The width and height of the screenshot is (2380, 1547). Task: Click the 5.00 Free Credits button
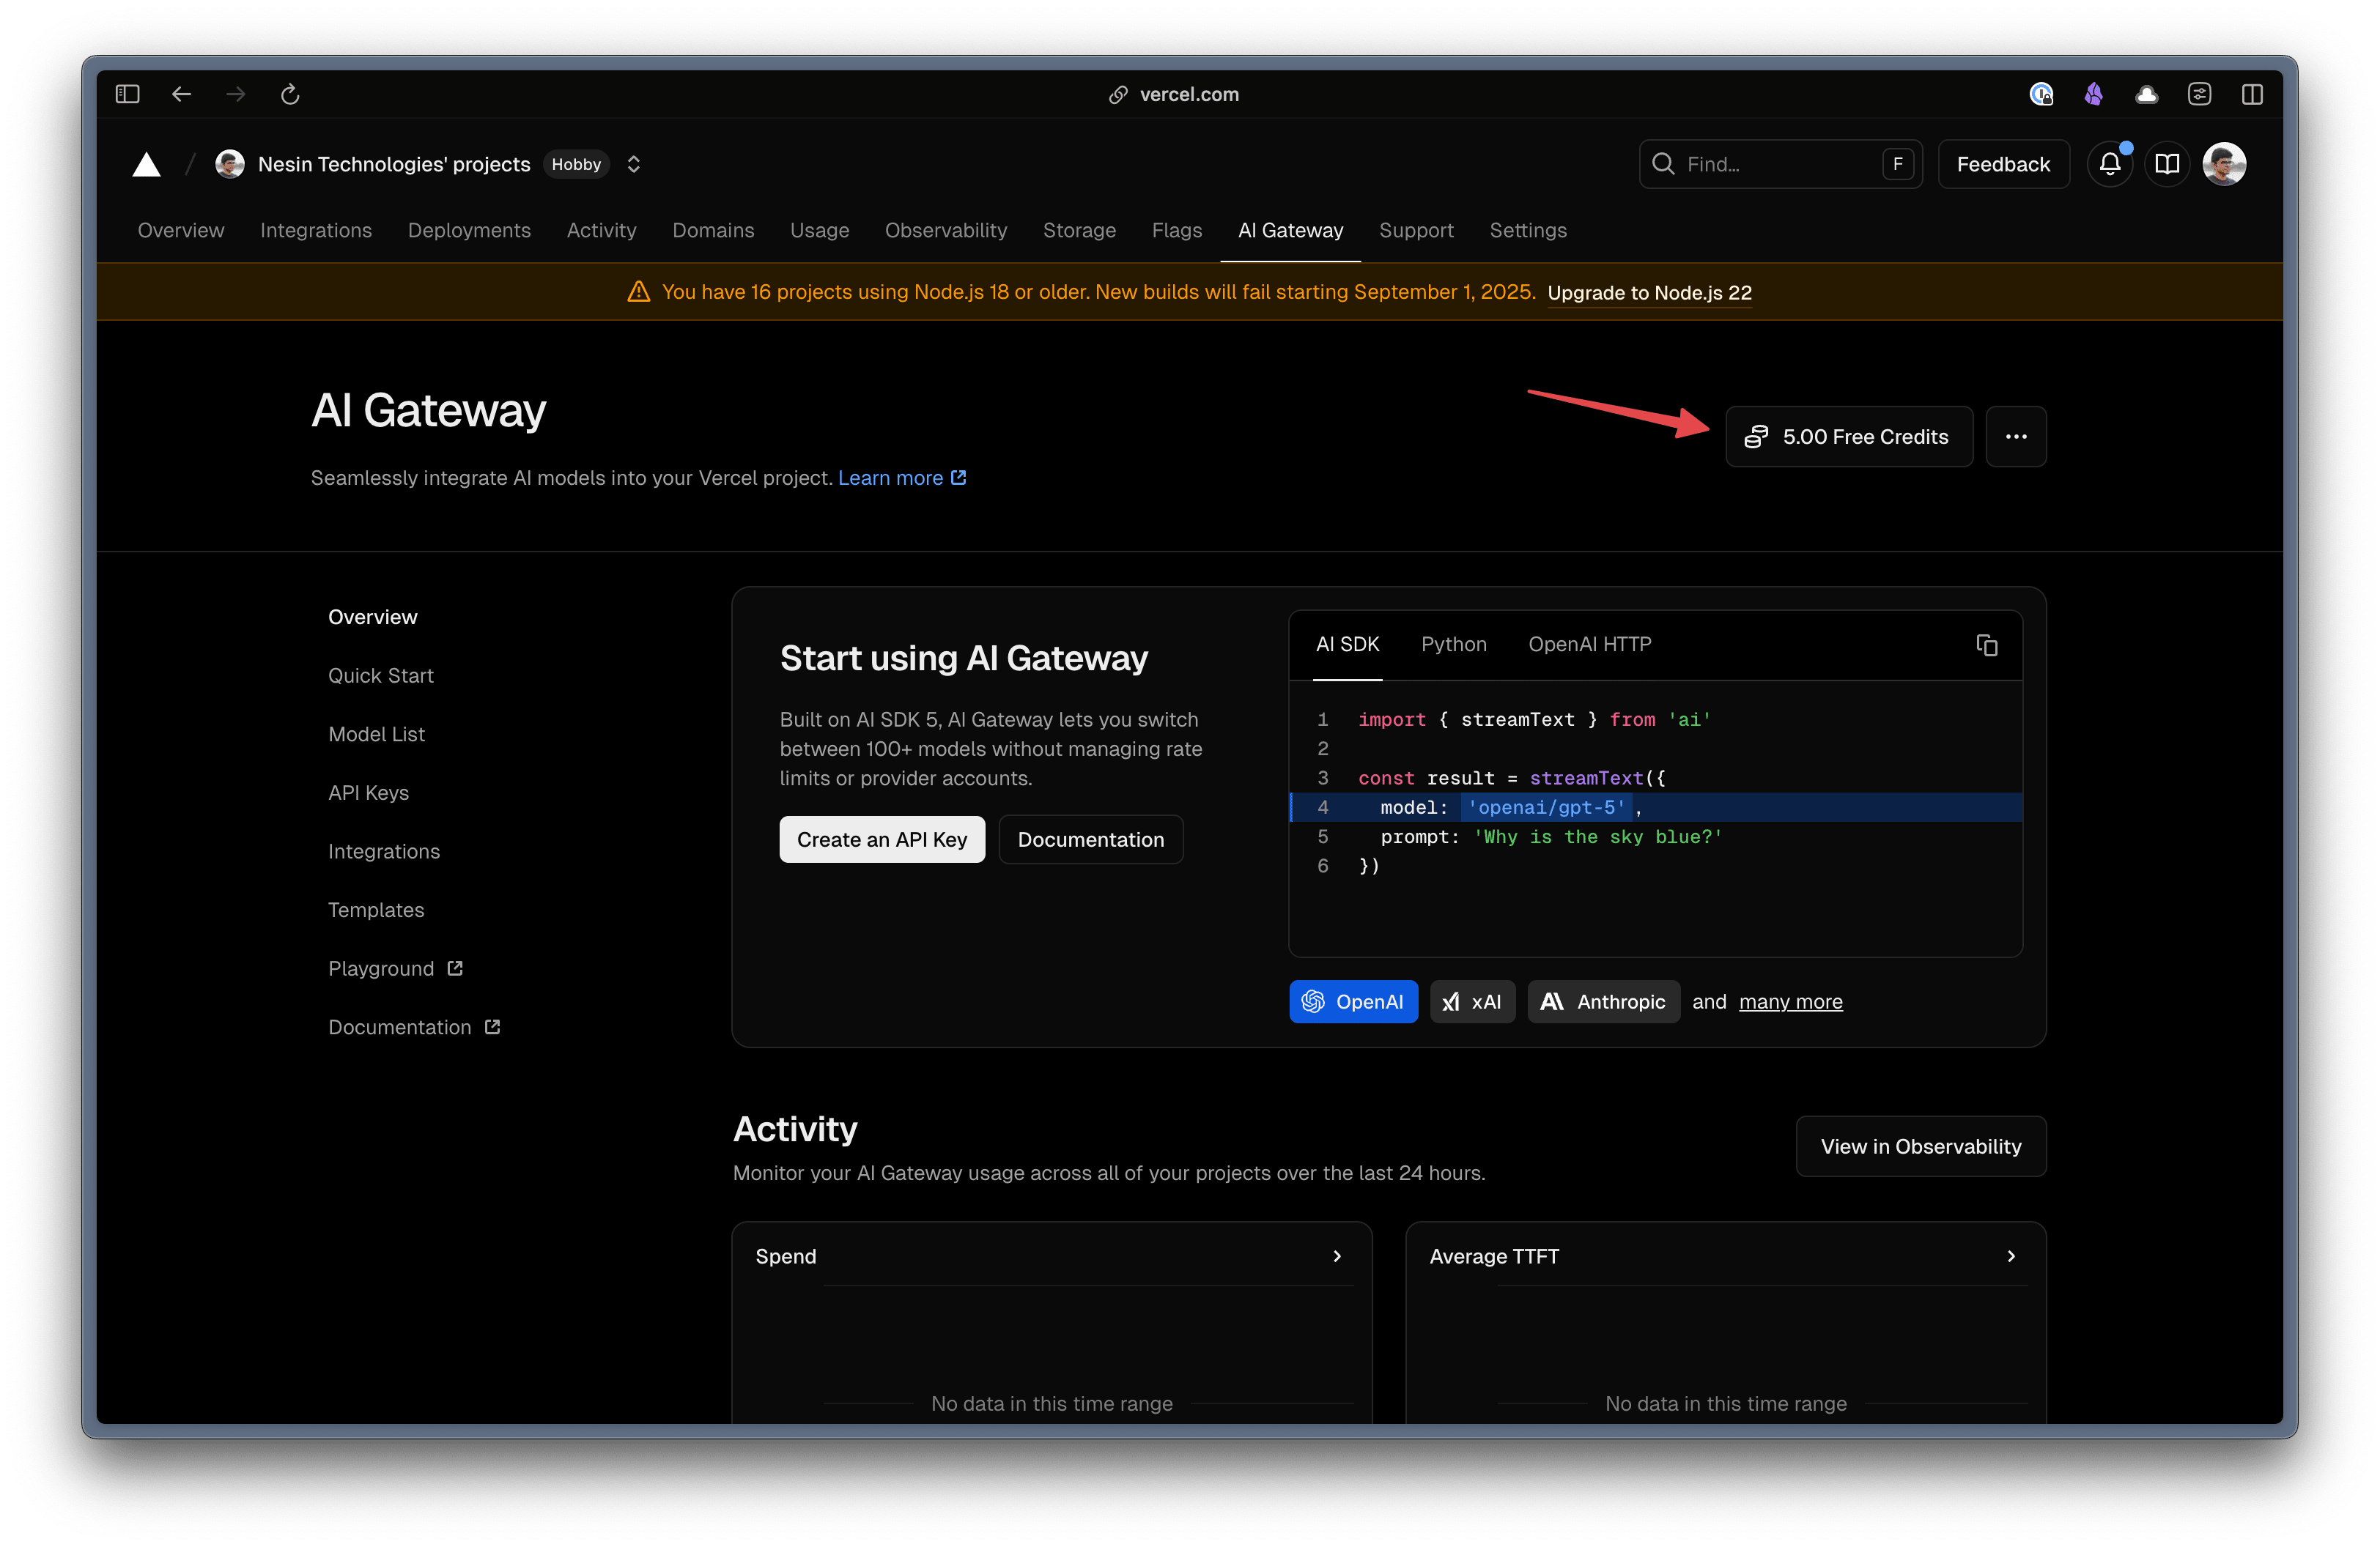click(x=1848, y=436)
